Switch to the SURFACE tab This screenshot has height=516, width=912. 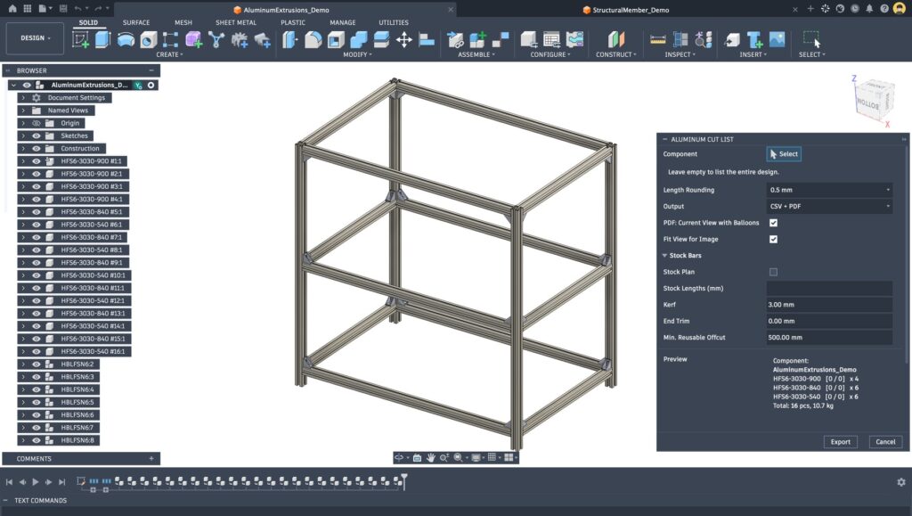point(136,22)
